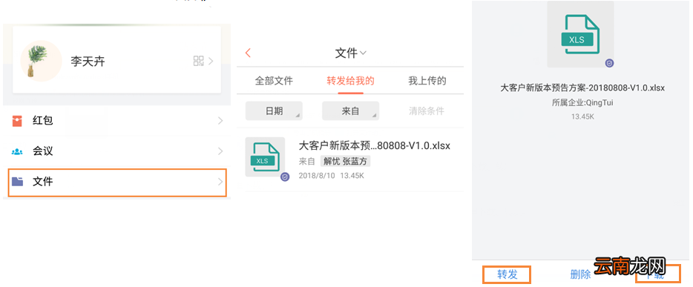Click 清除条件 to clear filters
The image size is (693, 287).
(427, 110)
